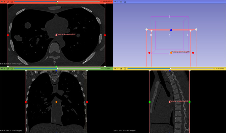Select ROI center handle in axial view
226x133 pixels.
tap(56, 35)
